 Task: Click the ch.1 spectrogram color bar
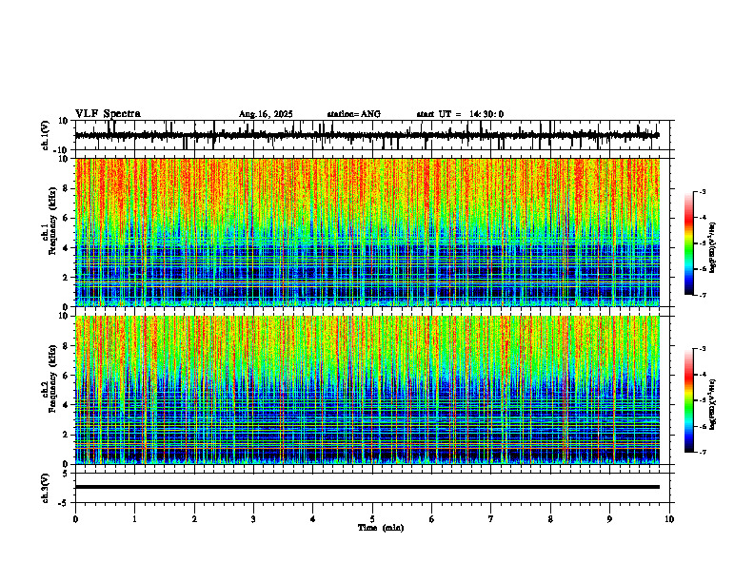(x=688, y=243)
